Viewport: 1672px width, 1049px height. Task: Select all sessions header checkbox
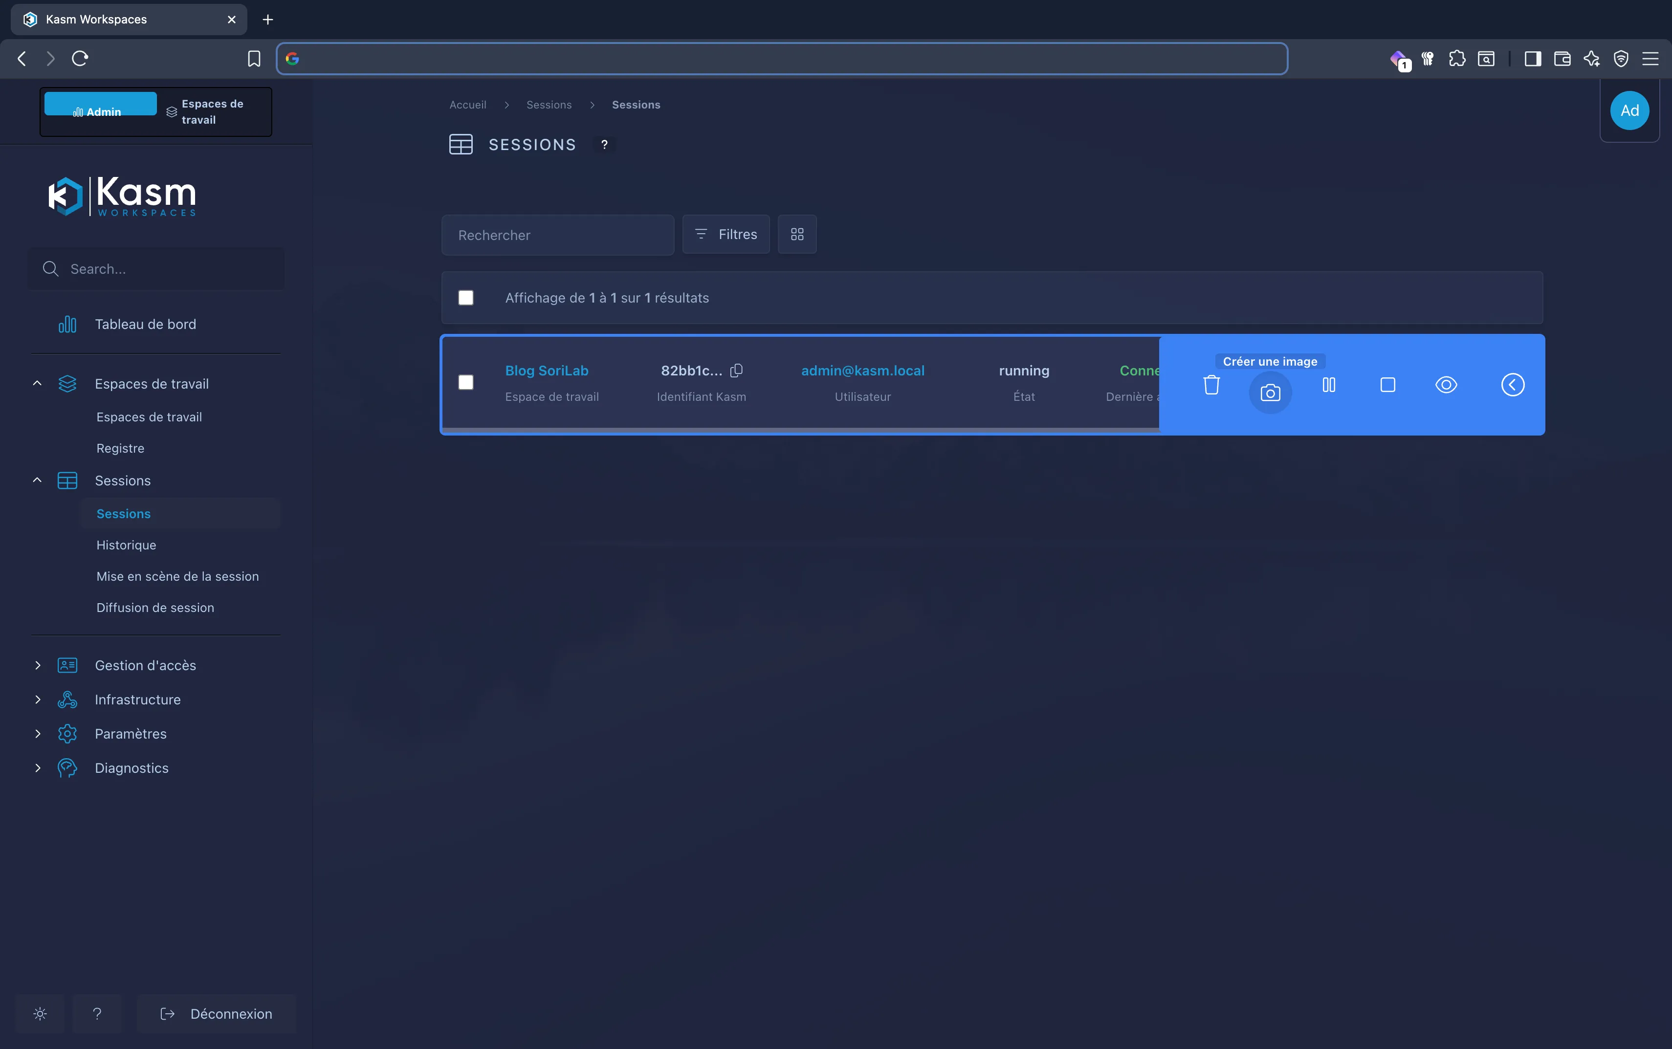(x=466, y=298)
